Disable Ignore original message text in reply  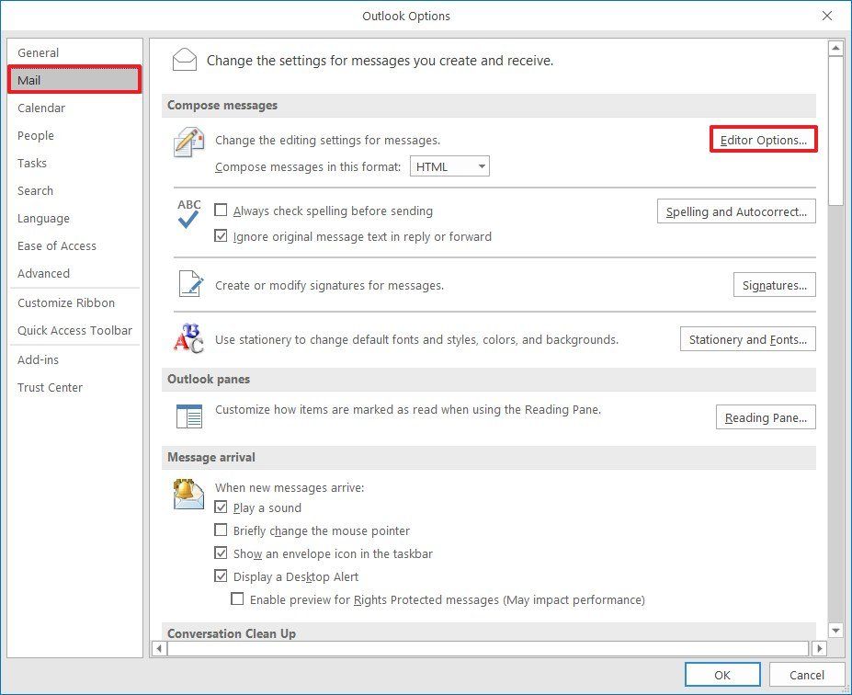pos(221,236)
